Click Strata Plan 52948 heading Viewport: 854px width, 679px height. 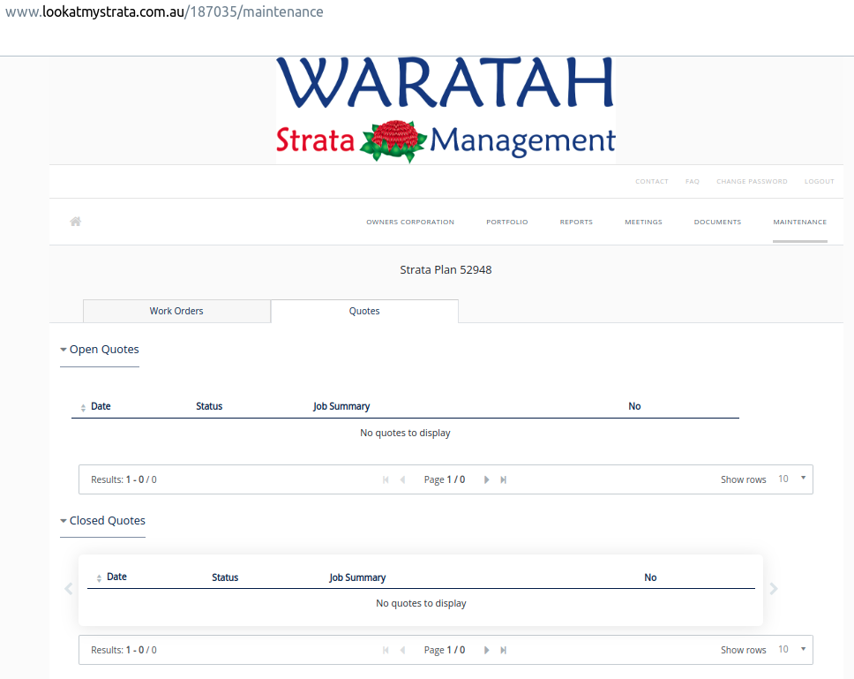[x=446, y=270]
